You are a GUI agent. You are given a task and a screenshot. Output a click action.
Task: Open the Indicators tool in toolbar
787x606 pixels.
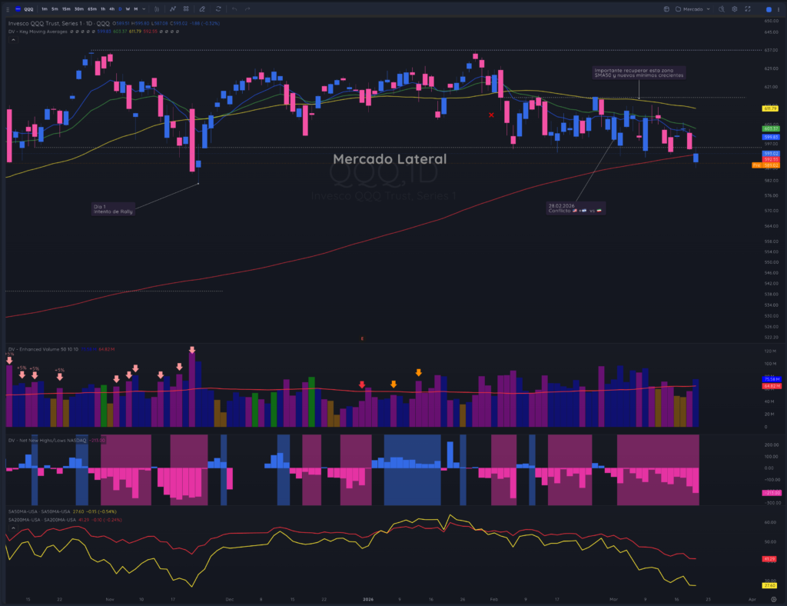coord(173,9)
